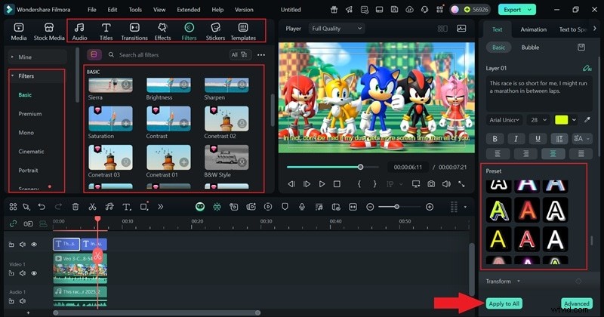Click the Apply to All button
Screen dimensions: 604x317
[504, 303]
